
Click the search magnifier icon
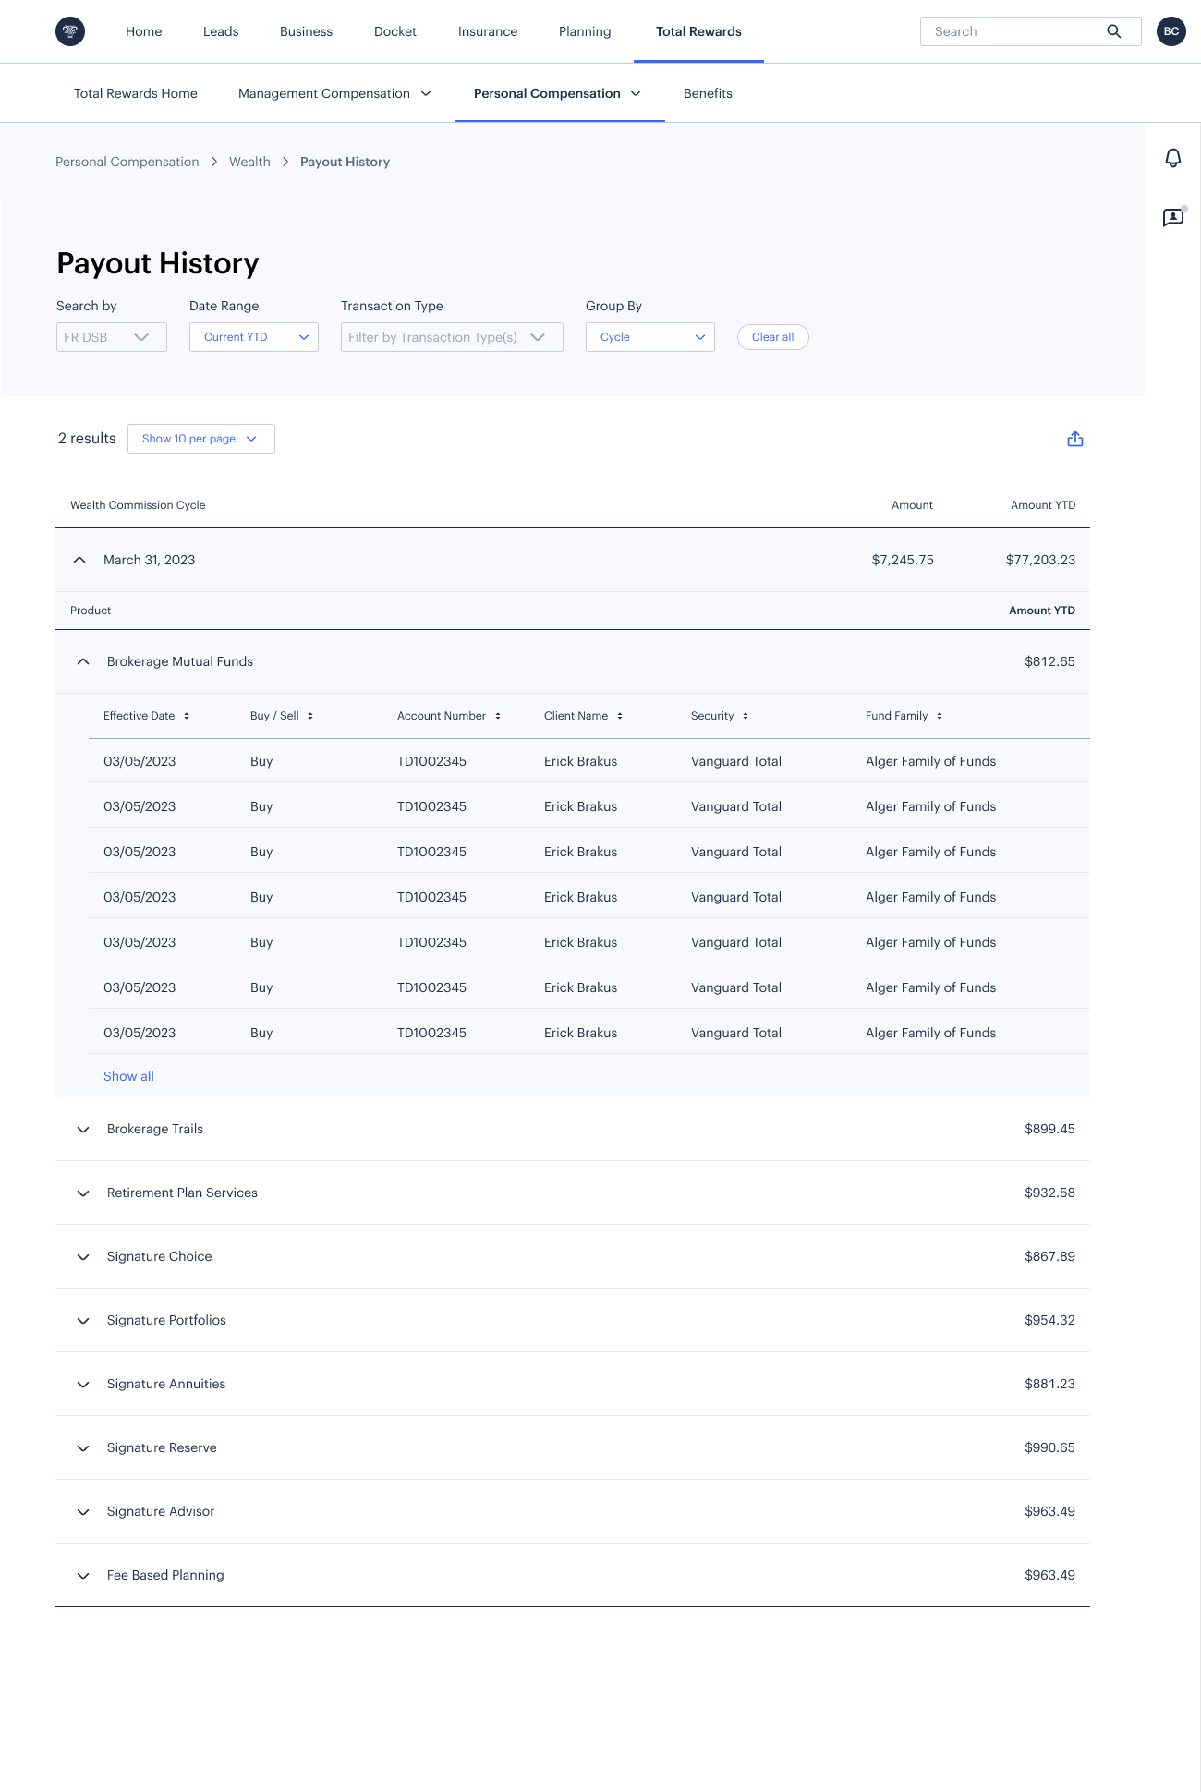[1114, 31]
